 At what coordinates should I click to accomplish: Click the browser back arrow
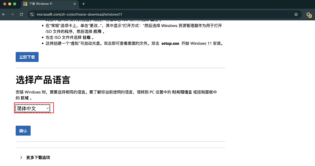pos(4,14)
